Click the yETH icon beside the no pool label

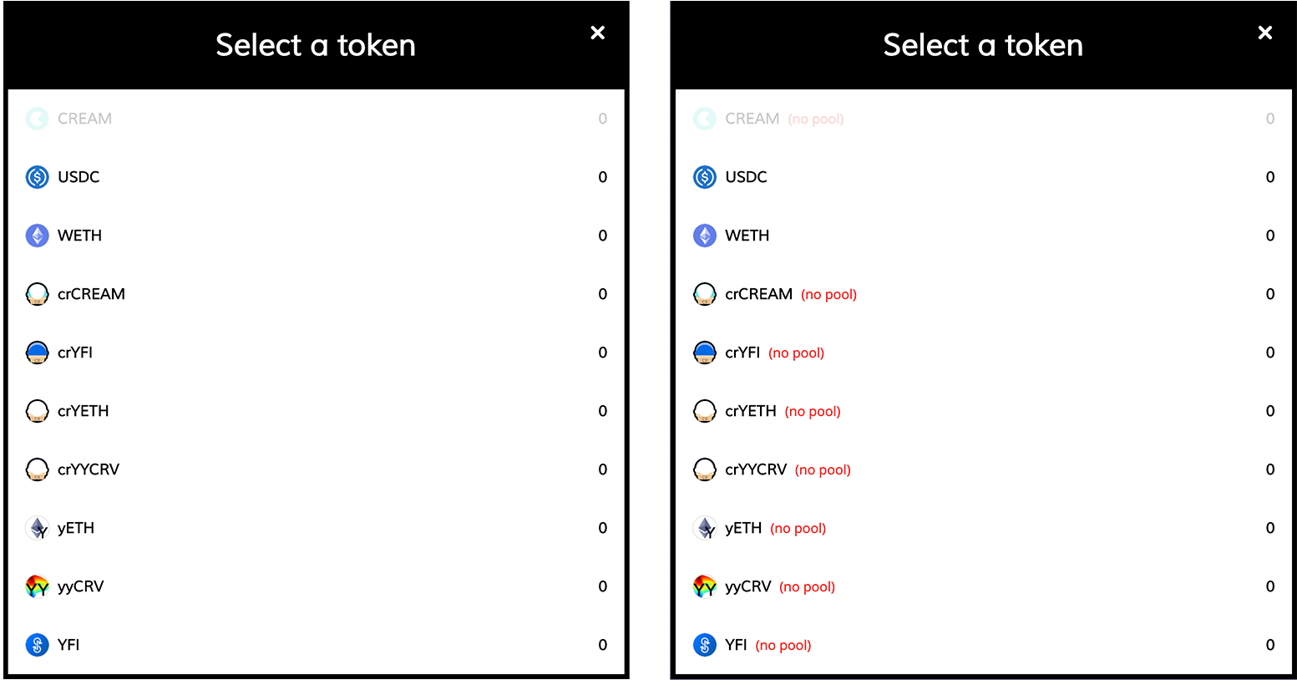705,528
